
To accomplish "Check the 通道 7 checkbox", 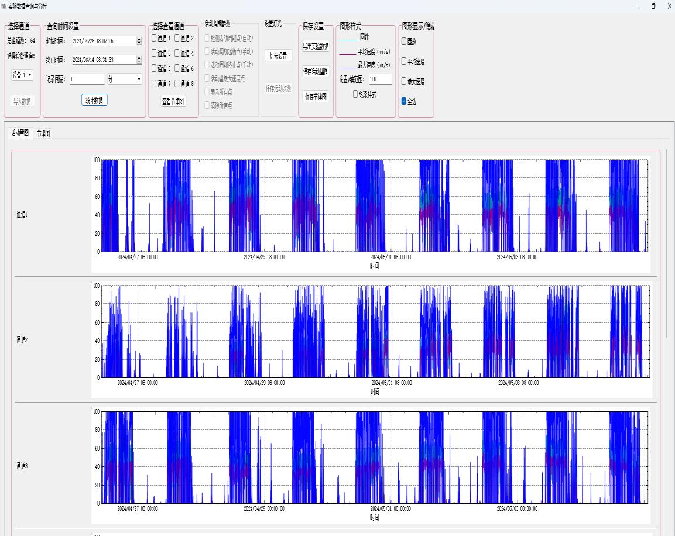I will (x=154, y=84).
